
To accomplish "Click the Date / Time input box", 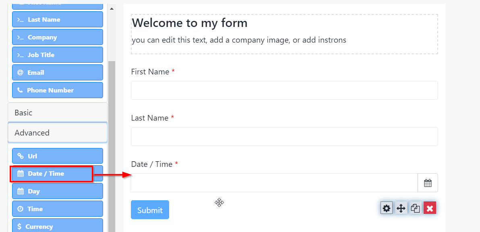I will [x=274, y=183].
